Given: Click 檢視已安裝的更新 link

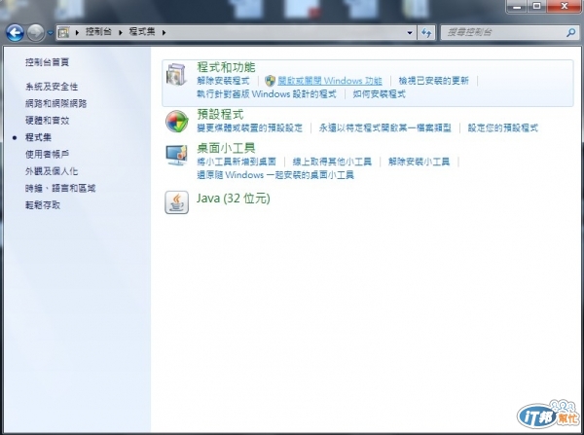Looking at the screenshot, I should (433, 81).
